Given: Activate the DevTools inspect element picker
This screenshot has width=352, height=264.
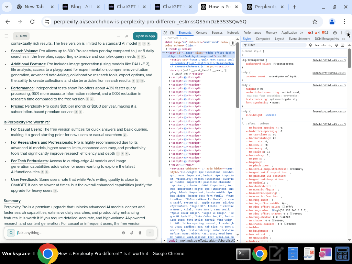Looking at the screenshot, I should (x=165, y=33).
